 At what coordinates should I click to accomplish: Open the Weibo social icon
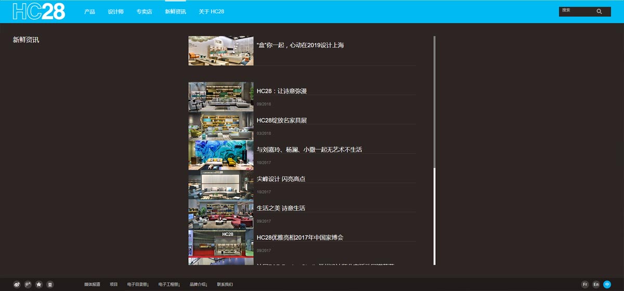point(17,284)
